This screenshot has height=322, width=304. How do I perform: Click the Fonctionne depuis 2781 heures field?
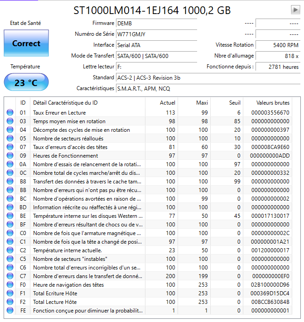tap(278, 67)
